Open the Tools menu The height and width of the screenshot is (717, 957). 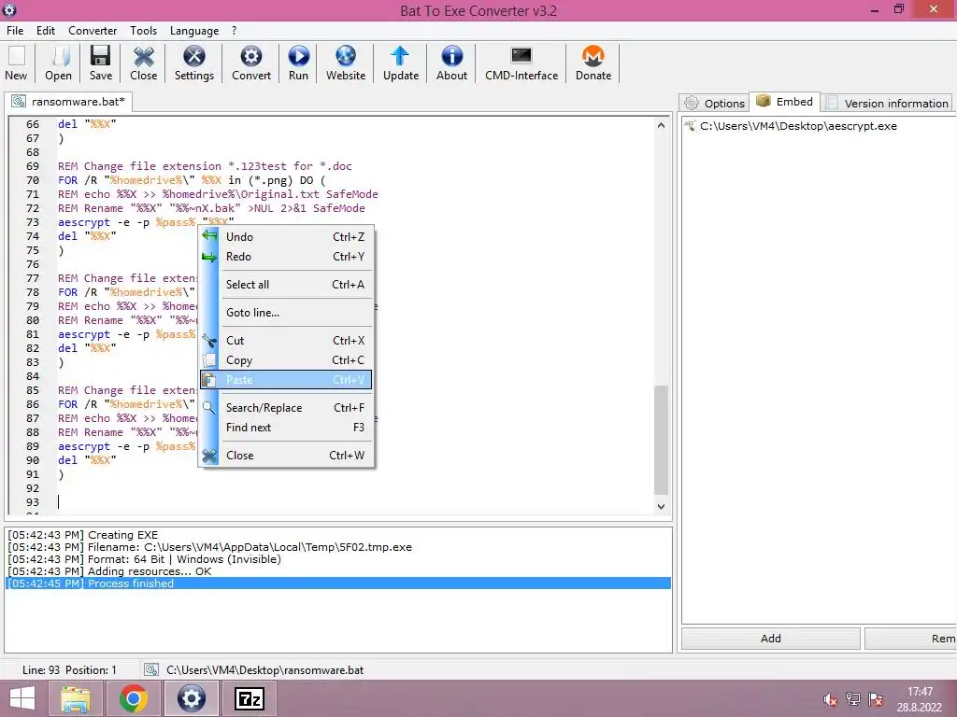click(x=143, y=31)
